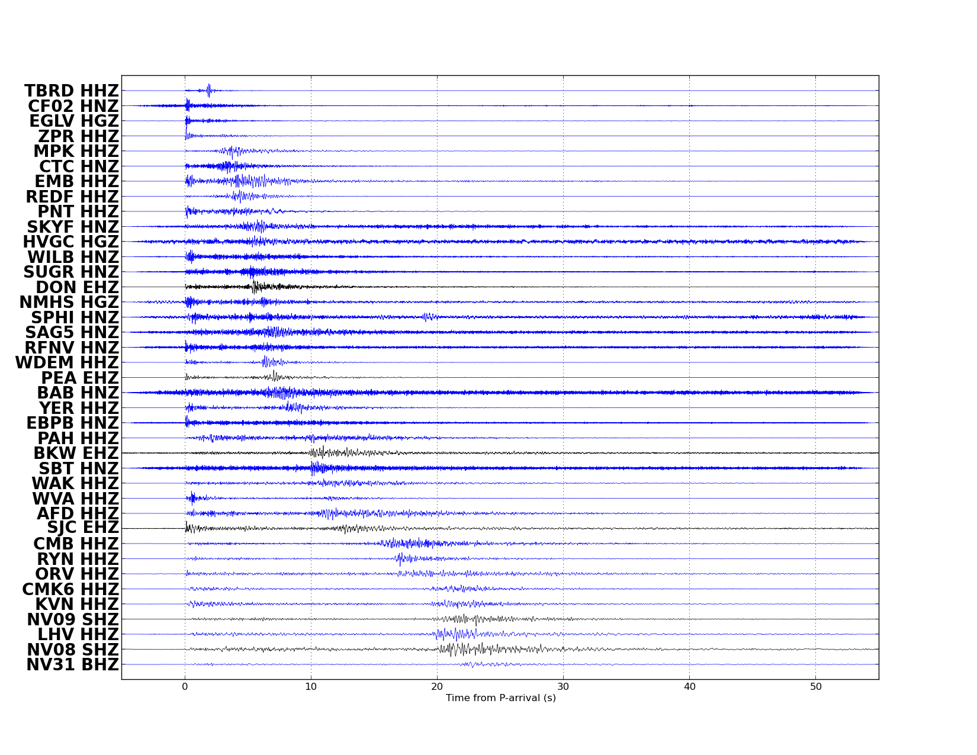
Task: Click the TBRD HHZ station label
Action: coord(72,91)
